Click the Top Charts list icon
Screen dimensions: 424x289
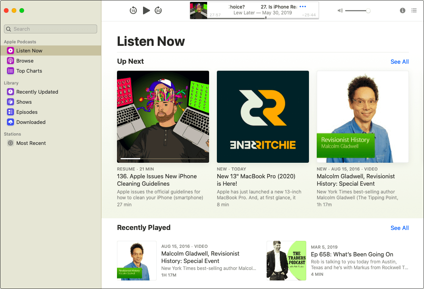10,71
